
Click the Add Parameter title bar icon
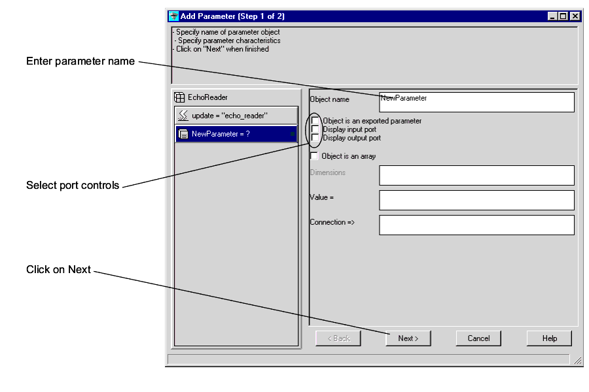(173, 16)
